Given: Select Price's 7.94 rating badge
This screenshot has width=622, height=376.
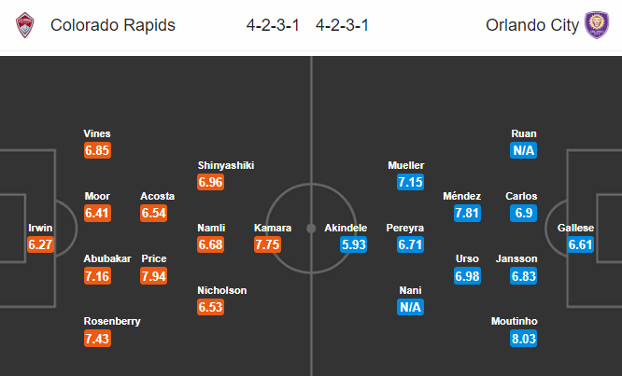Looking at the screenshot, I should (x=153, y=276).
